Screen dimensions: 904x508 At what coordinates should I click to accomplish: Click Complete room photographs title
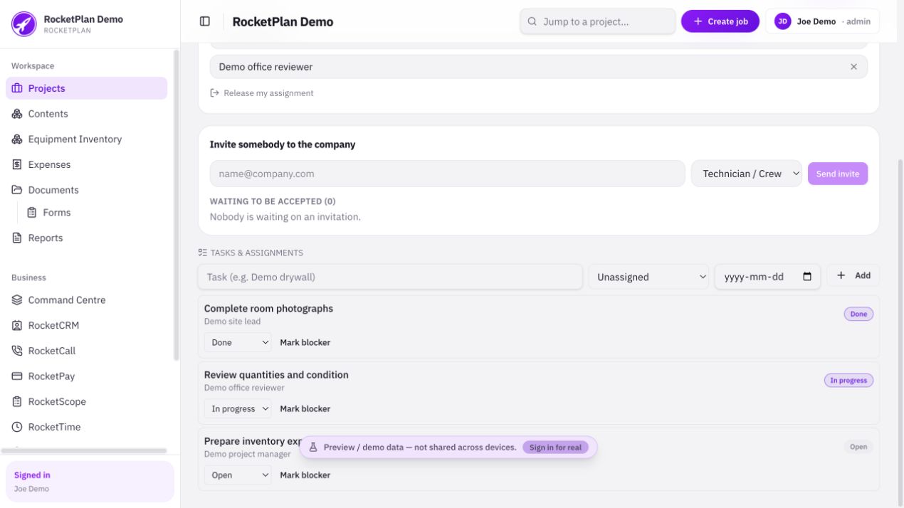point(268,309)
